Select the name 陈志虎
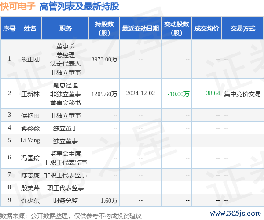This screenshot has height=220, width=264. point(30,175)
